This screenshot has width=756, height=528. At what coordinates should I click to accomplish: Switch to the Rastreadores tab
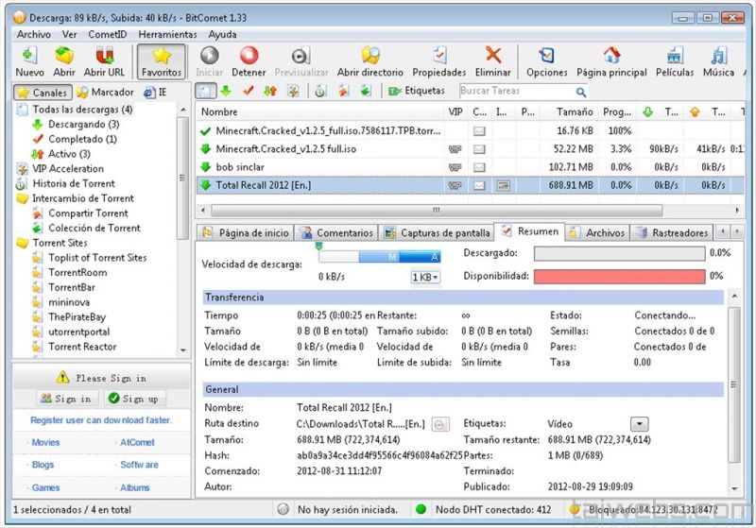click(x=673, y=232)
